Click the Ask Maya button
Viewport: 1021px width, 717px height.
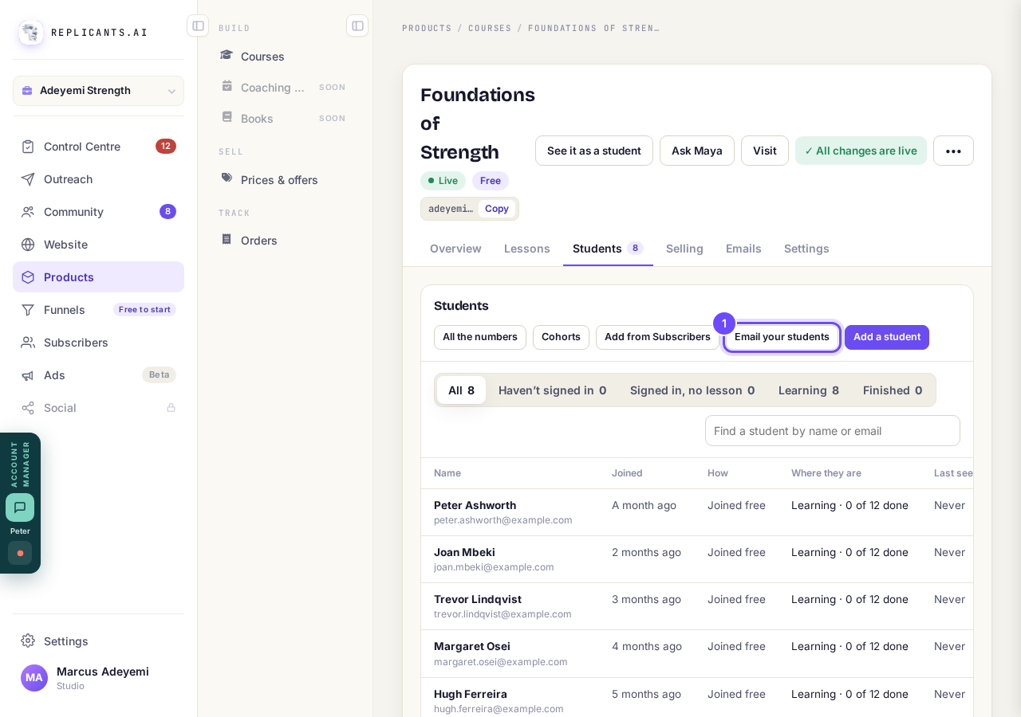coord(697,151)
